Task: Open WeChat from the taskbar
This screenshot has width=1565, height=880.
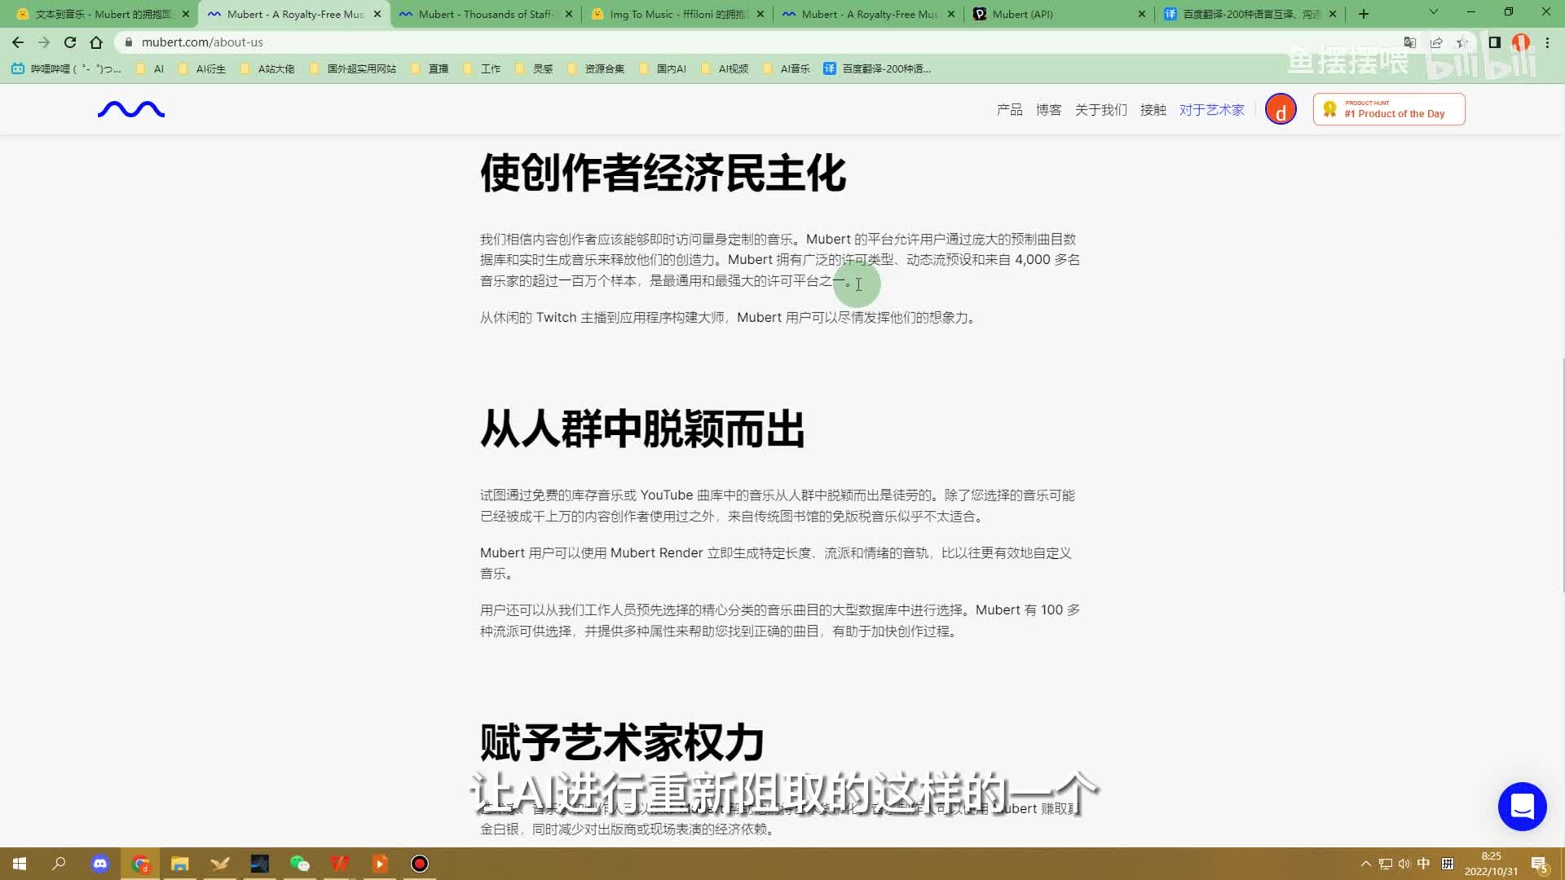Action: (x=299, y=864)
